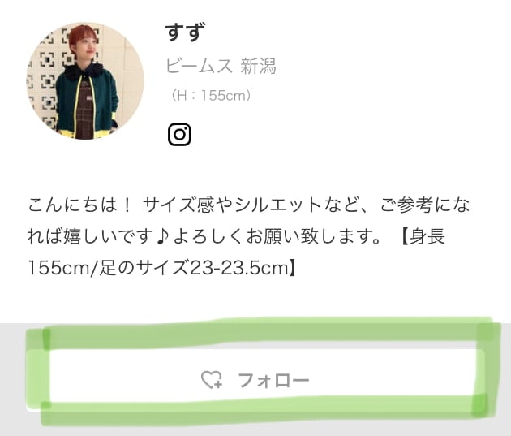This screenshot has height=436, width=511.
Task: Select the staff name すず
Action: pos(185,32)
